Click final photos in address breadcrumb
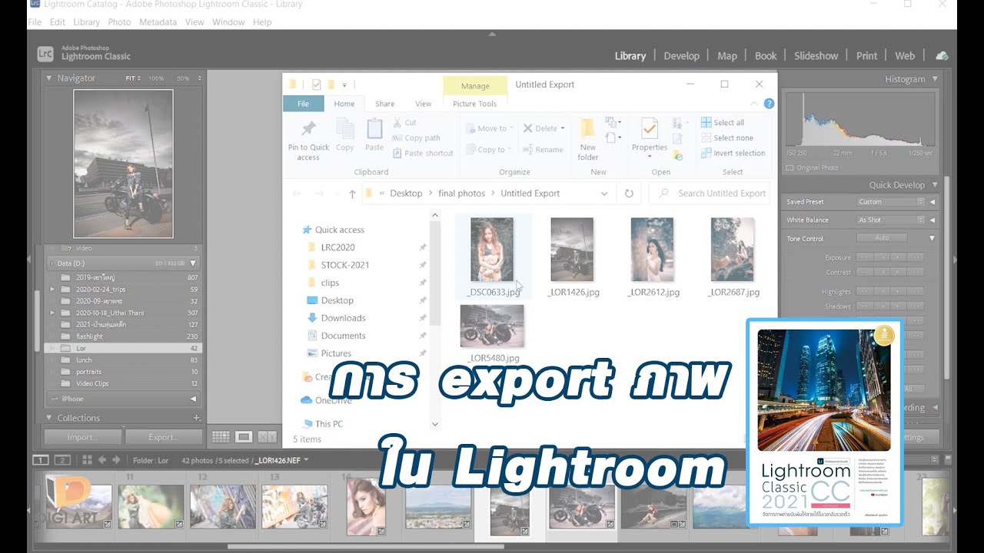Viewport: 984px width, 553px height. point(461,194)
